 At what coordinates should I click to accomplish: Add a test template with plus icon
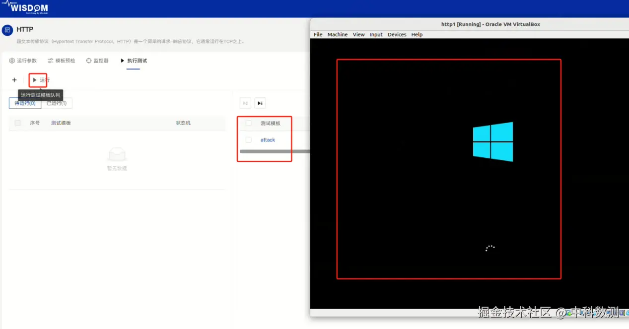[x=14, y=80]
